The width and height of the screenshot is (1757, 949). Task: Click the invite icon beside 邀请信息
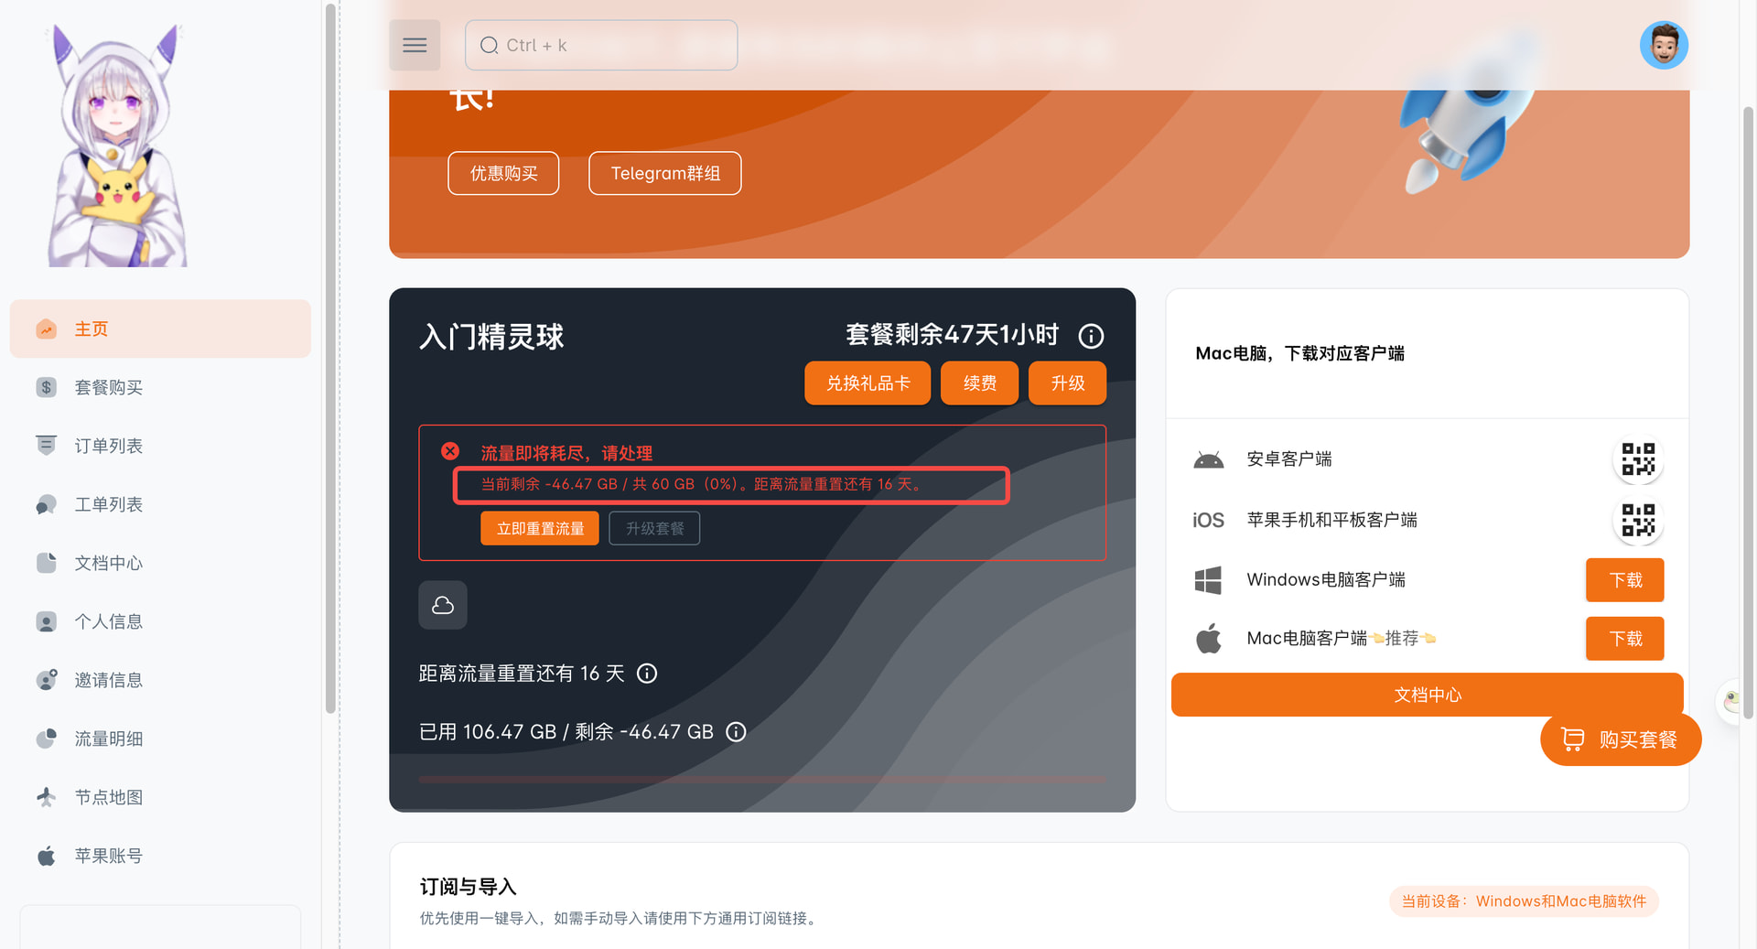click(47, 680)
